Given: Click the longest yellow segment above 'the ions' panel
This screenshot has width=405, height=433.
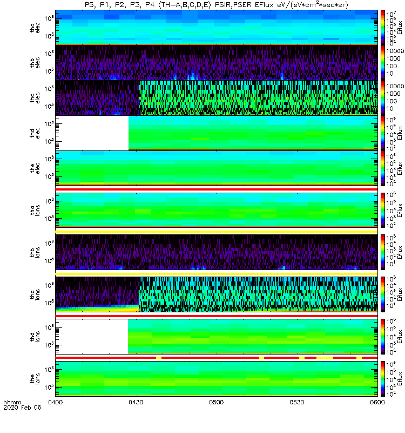Looking at the screenshot, I should point(325,358).
